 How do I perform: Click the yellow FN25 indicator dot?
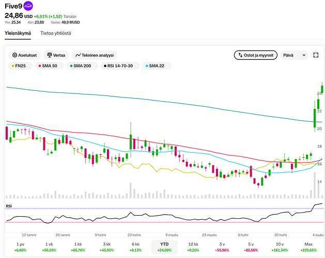tap(13, 66)
